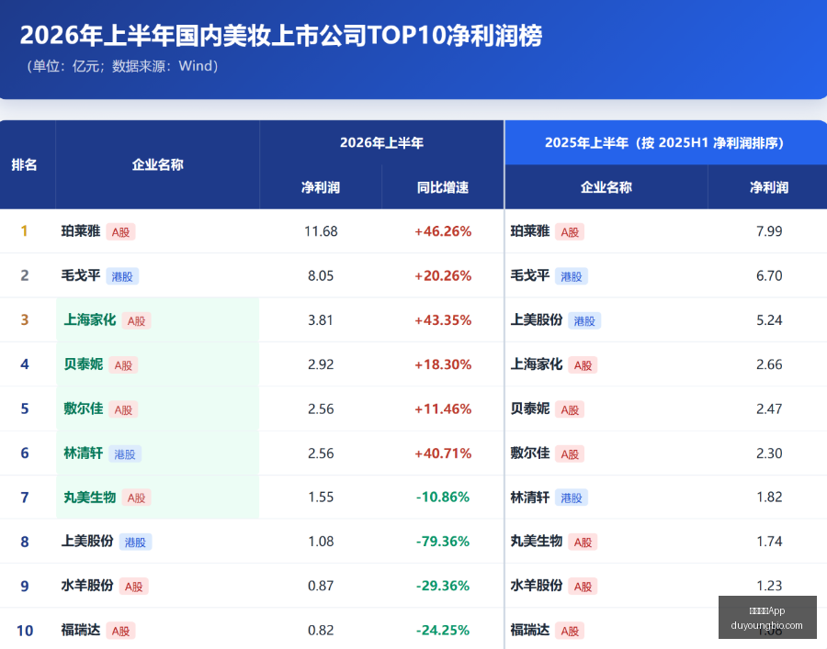The image size is (827, 649).
Task: Select the 2025 profit value 2.66
Action: tap(769, 364)
